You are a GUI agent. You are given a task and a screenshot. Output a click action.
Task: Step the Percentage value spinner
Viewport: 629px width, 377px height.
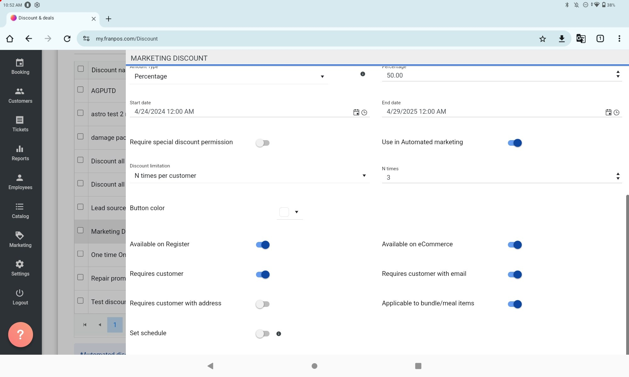618,74
